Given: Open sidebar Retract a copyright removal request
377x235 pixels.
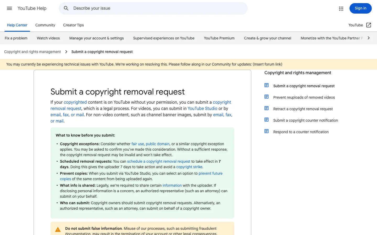Looking at the screenshot, I should tap(303, 109).
